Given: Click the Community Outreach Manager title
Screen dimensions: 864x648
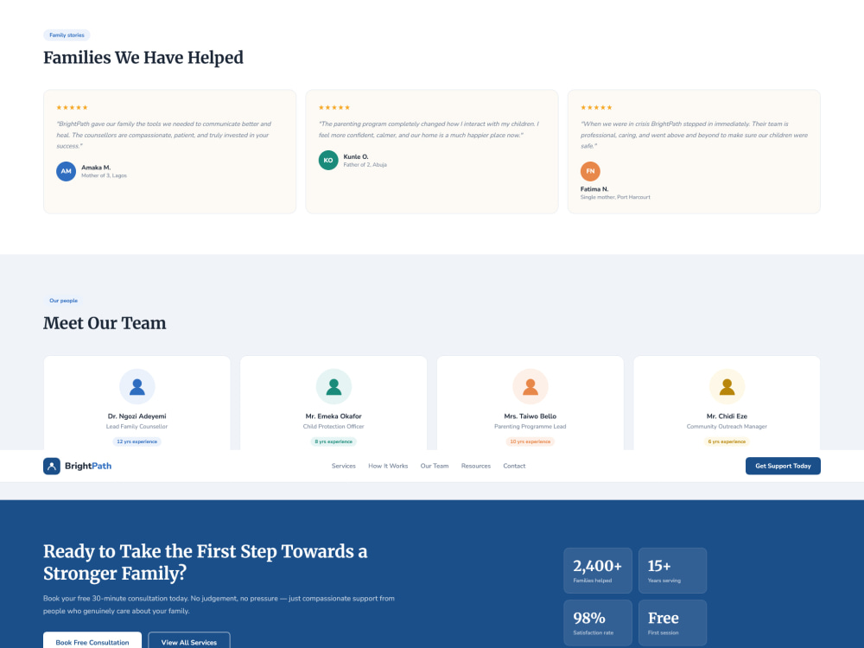Looking at the screenshot, I should pyautogui.click(x=727, y=427).
